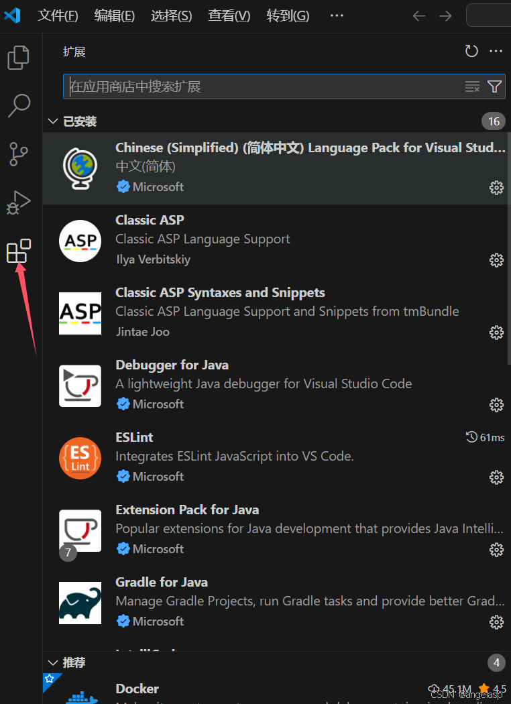Open the Extensions view icon
Image resolution: width=511 pixels, height=704 pixels.
point(18,251)
